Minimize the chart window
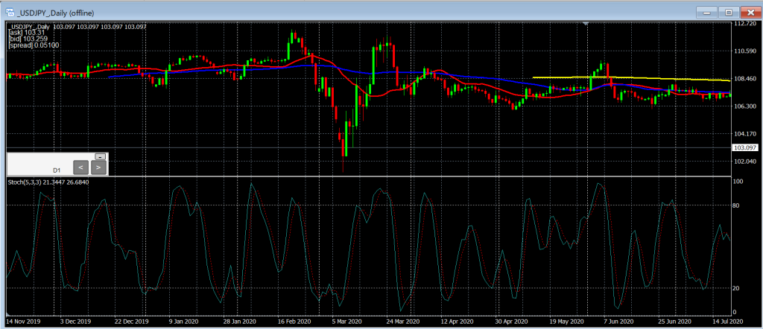This screenshot has width=763, height=329. pos(709,11)
